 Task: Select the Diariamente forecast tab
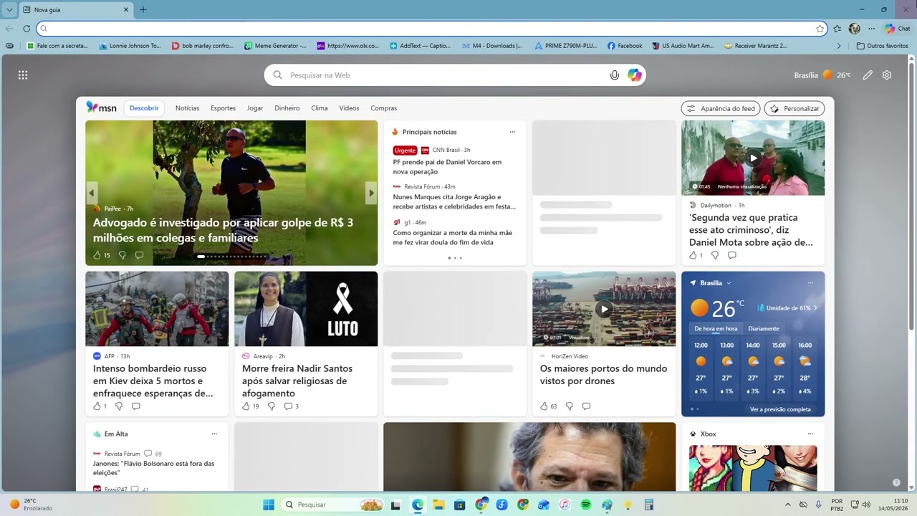tap(764, 329)
